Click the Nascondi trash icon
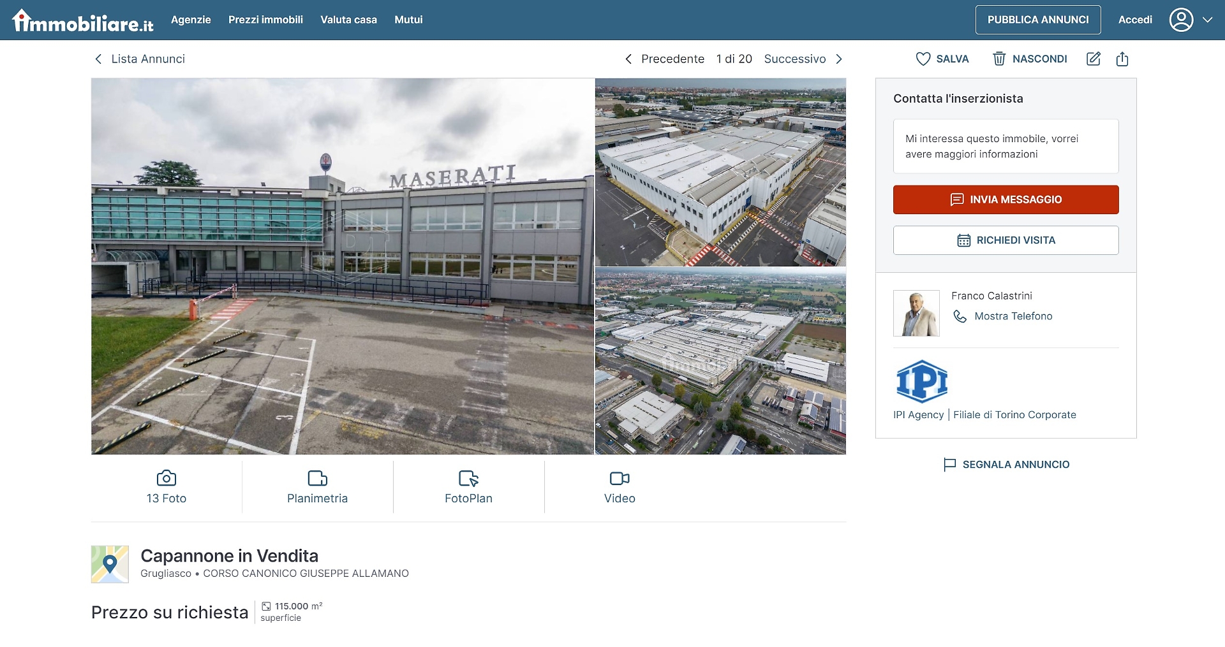 [x=999, y=59]
